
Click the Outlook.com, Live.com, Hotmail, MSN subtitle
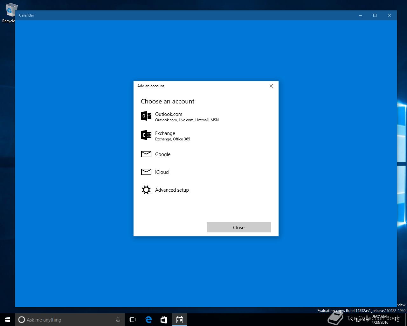[187, 120]
